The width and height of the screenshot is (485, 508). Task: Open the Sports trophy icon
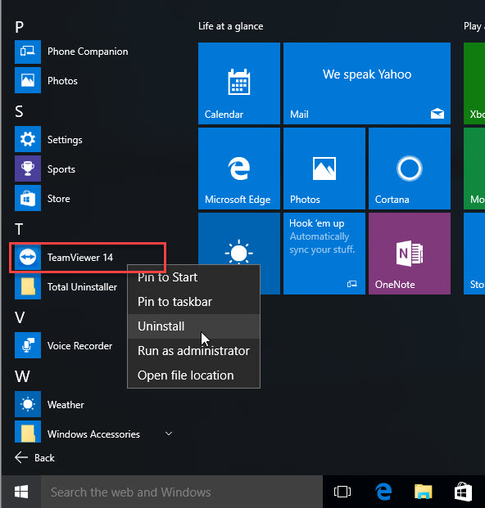28,169
